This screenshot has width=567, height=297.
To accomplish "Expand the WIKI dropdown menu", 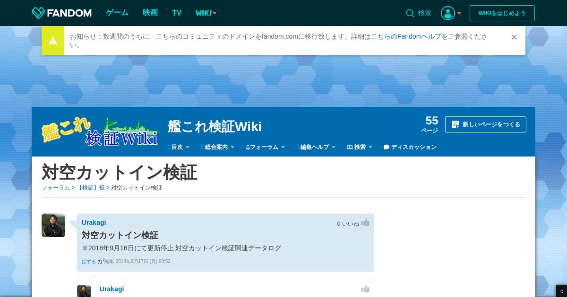I will [206, 13].
